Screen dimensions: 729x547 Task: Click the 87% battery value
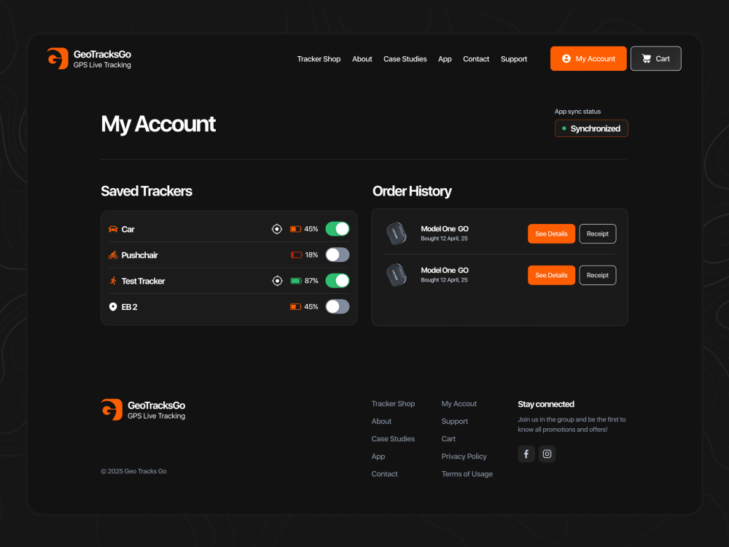(x=311, y=281)
